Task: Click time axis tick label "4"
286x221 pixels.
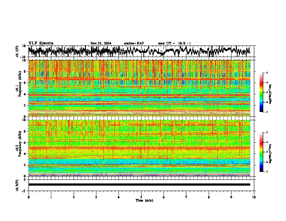Action: click(119, 197)
